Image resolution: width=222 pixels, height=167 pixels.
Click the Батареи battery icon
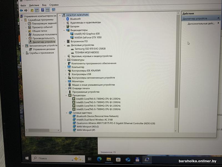(x=68, y=26)
